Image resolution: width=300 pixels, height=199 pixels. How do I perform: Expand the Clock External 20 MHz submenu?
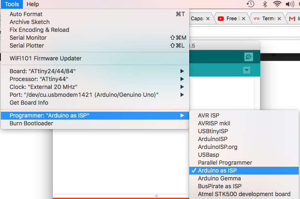(x=95, y=87)
